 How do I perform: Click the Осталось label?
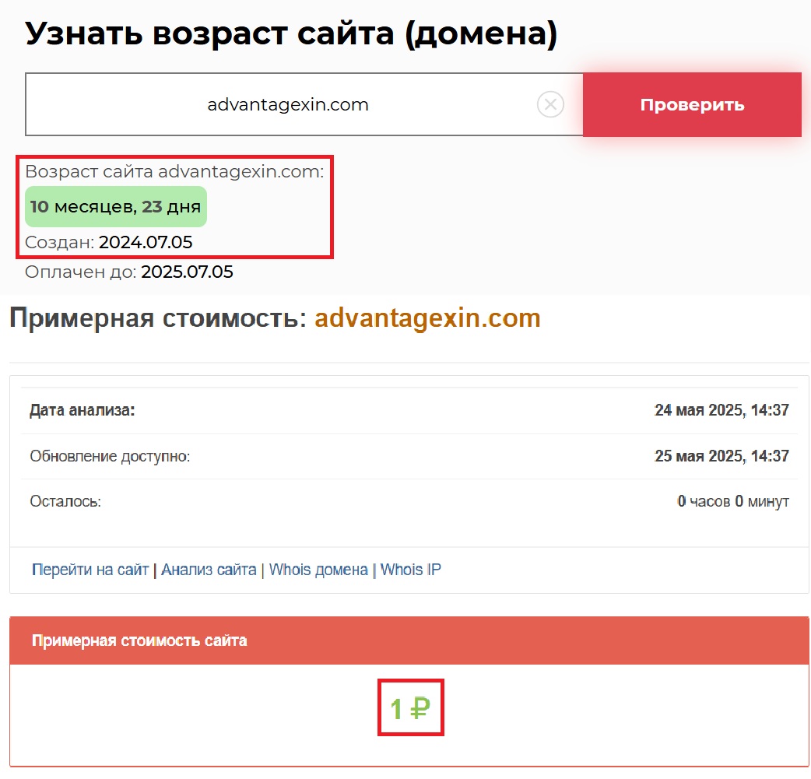pyautogui.click(x=65, y=501)
